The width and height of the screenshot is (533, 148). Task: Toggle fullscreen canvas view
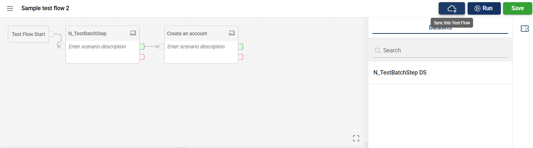click(x=356, y=138)
